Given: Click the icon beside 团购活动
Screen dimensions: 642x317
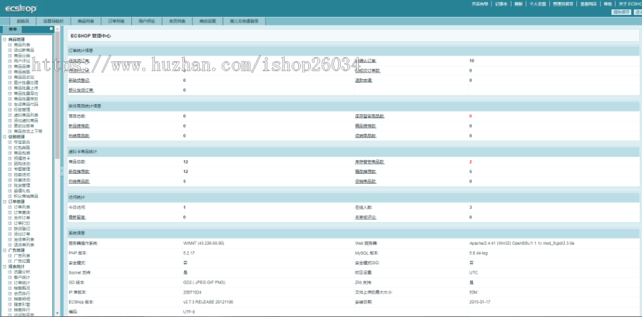Looking at the screenshot, I should tap(10, 164).
